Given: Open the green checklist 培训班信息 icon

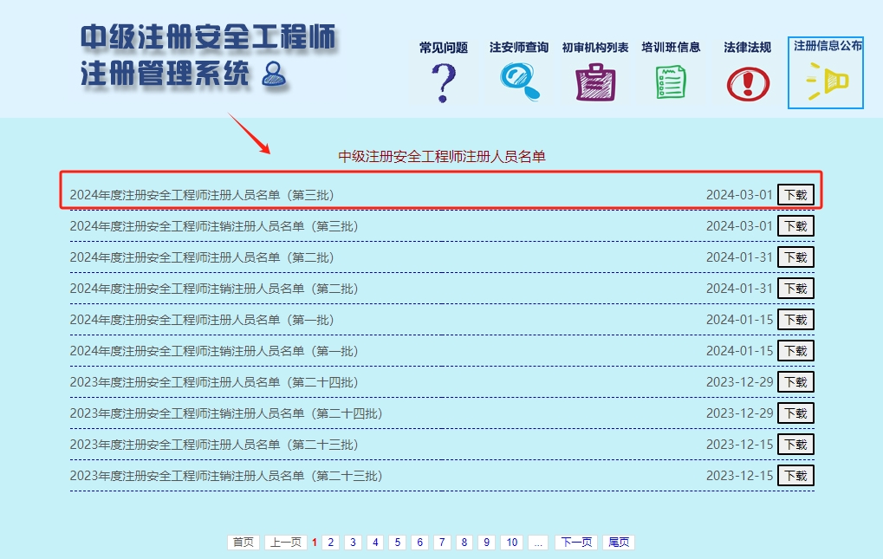Looking at the screenshot, I should (x=671, y=82).
